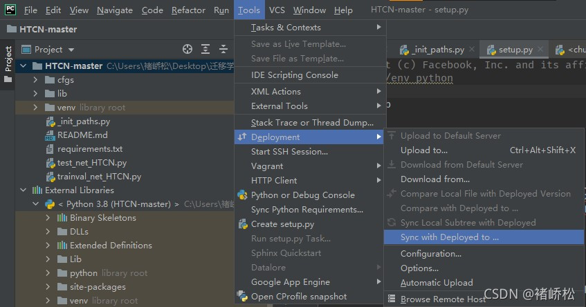Open XML Actions submenu
586x307 pixels.
tap(310, 91)
